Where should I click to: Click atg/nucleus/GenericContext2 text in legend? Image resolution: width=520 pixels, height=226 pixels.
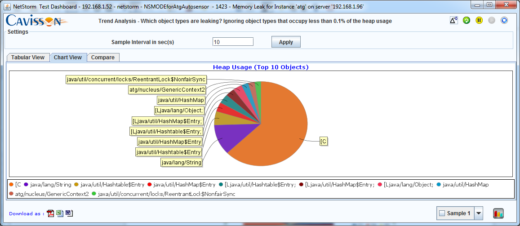pyautogui.click(x=52, y=194)
